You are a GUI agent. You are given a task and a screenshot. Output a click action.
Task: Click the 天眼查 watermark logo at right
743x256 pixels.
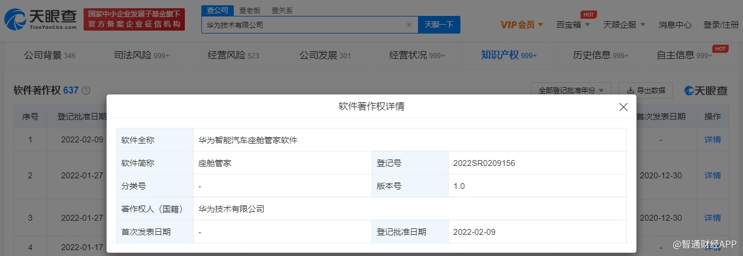pos(705,91)
